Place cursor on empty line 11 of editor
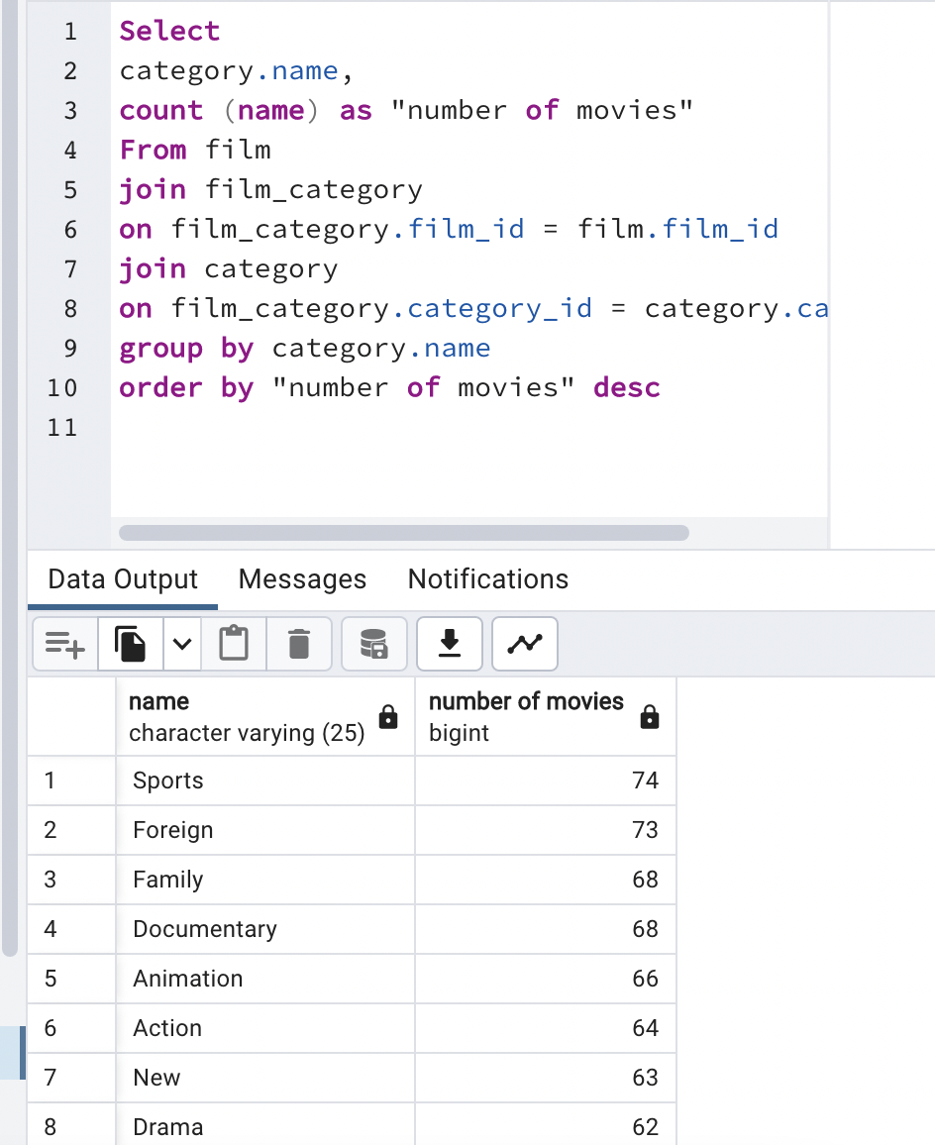Screen dimensions: 935x1145 click(x=469, y=427)
